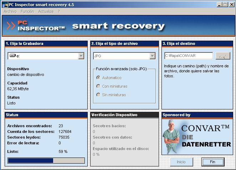
Task: Click the '2. Elija el tipo de archivo' header
Action: pos(114,43)
